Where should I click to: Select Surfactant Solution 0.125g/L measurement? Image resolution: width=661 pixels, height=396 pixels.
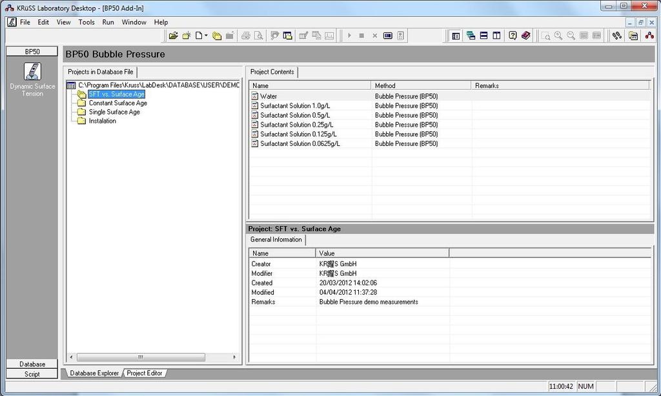(449, 134)
